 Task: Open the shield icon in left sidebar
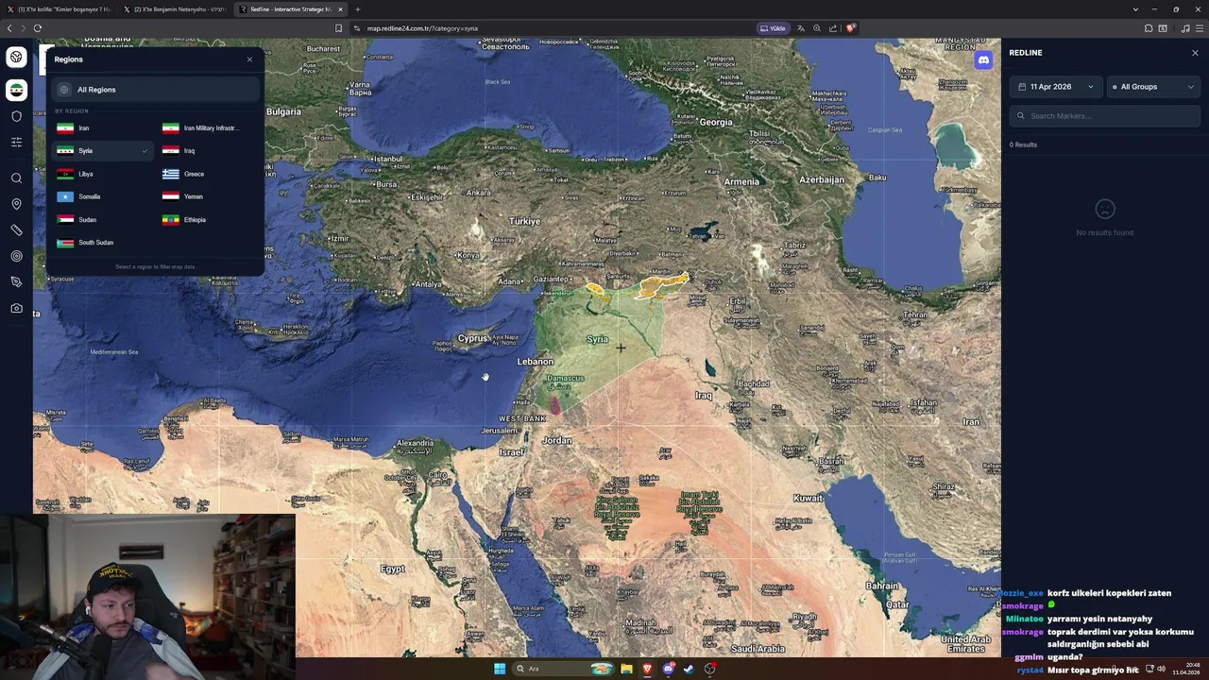(x=16, y=116)
